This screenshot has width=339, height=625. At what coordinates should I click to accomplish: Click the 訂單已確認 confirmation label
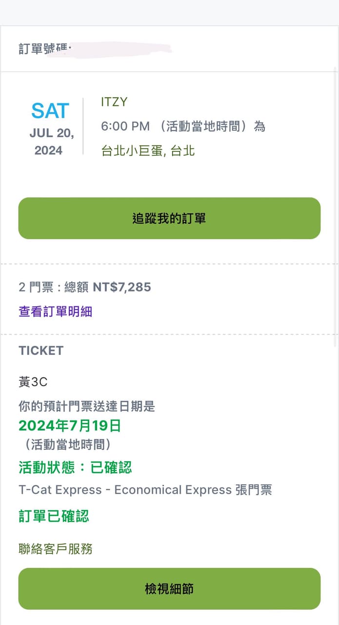click(54, 517)
